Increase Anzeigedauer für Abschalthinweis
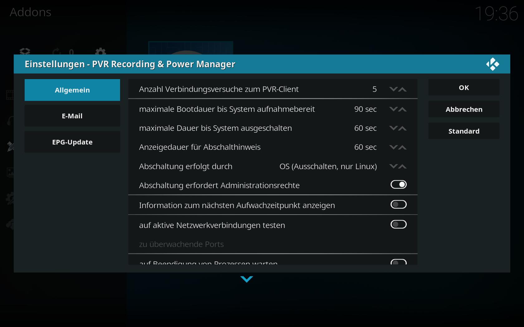The height and width of the screenshot is (327, 524). pos(403,147)
